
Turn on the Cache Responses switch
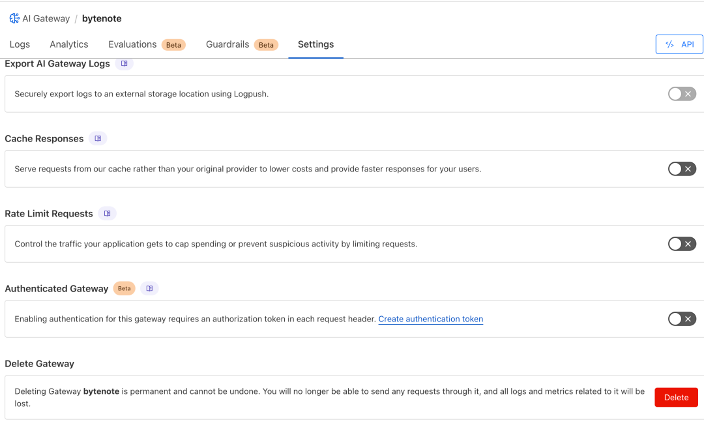point(682,169)
